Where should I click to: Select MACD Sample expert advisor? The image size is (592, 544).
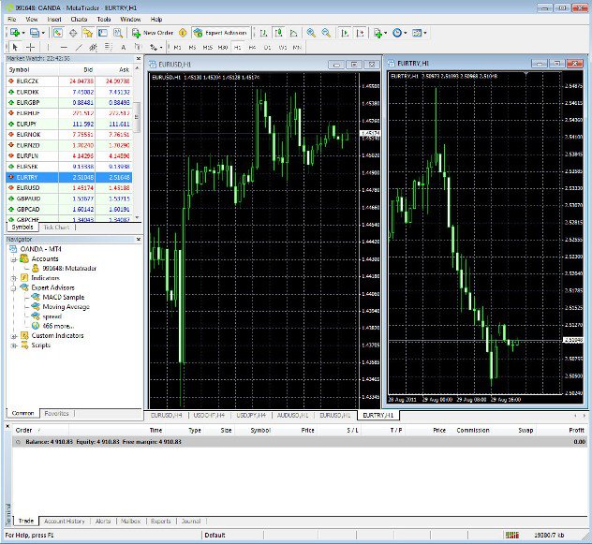64,297
